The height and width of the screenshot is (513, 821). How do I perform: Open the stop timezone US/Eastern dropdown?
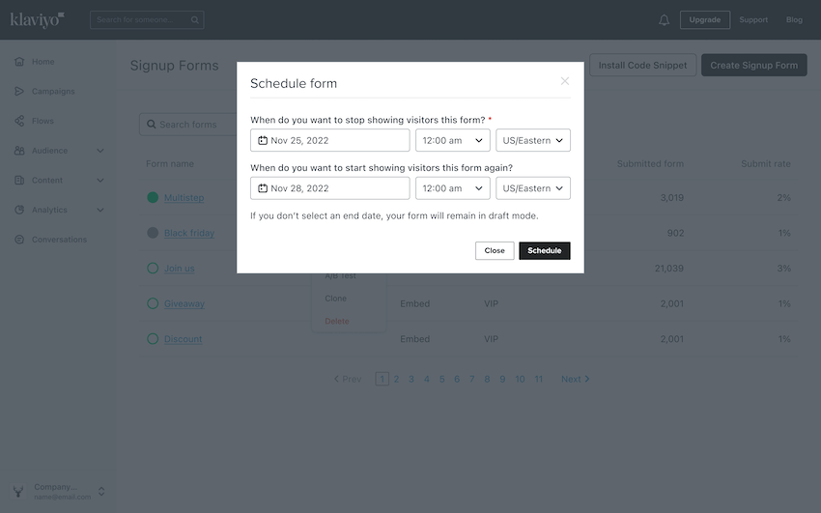pos(533,140)
